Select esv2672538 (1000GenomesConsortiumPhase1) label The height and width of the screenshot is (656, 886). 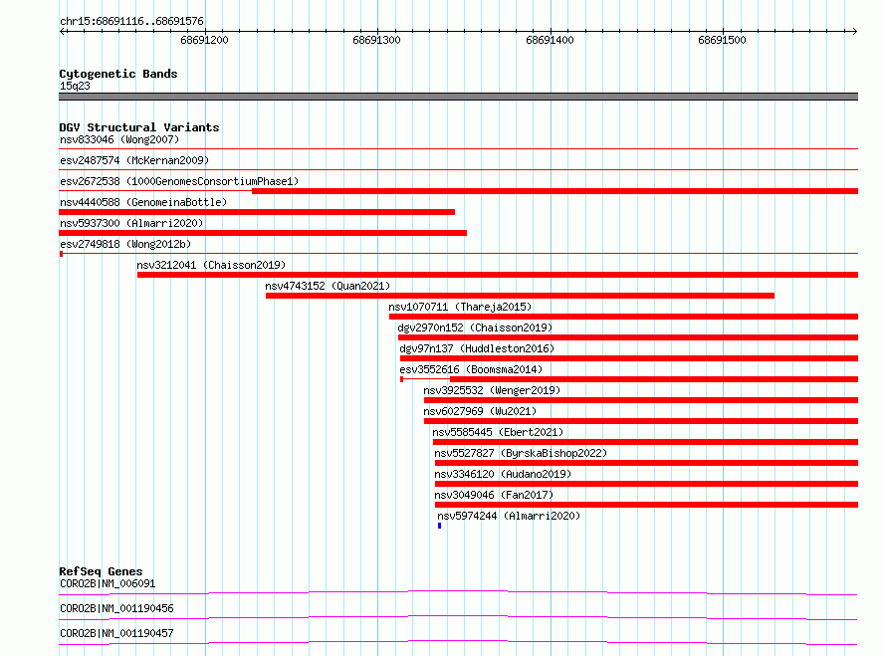[179, 181]
